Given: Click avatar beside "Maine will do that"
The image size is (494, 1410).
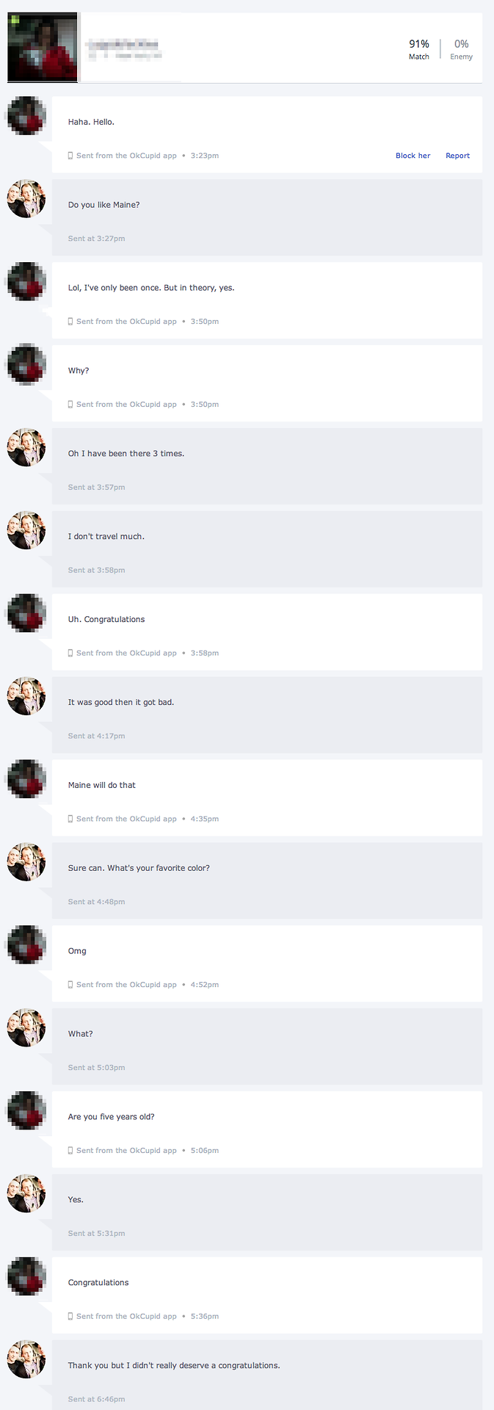Looking at the screenshot, I should 26,780.
